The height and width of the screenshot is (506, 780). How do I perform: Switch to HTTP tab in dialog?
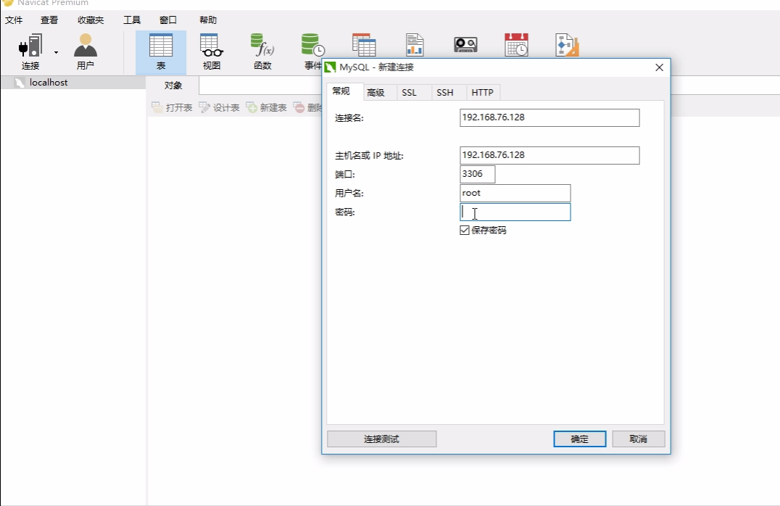pyautogui.click(x=482, y=93)
